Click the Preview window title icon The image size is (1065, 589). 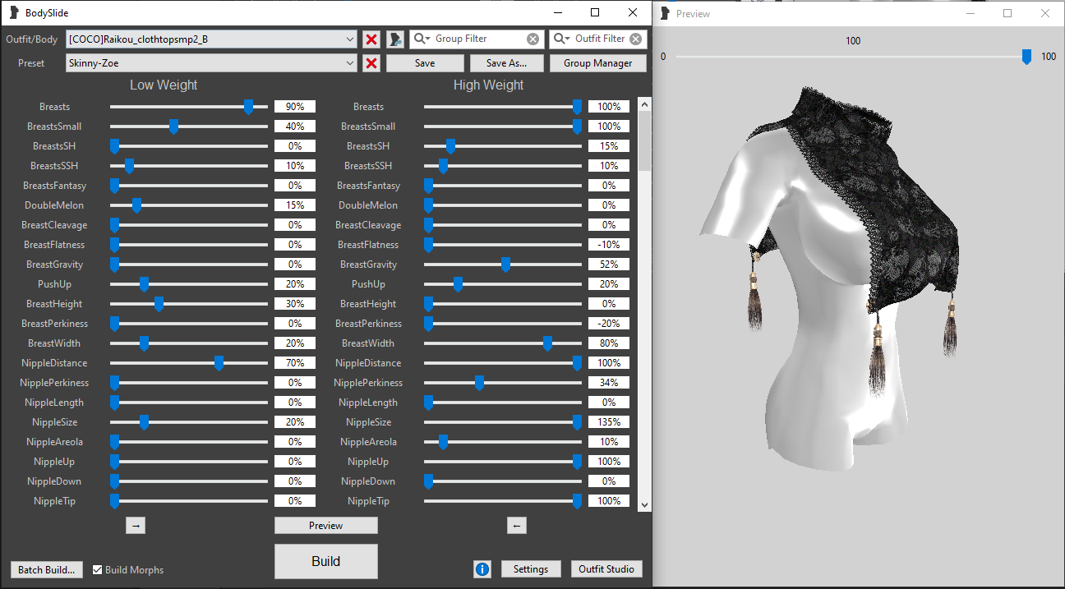[x=665, y=13]
